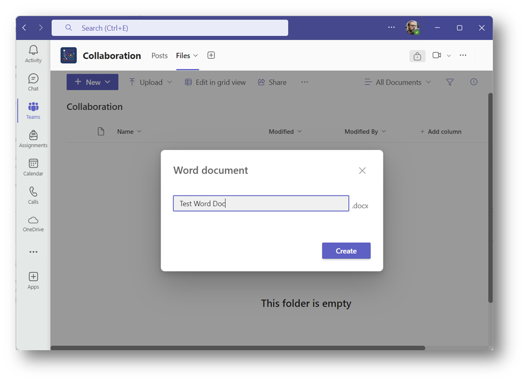525x382 pixels.
Task: Open the Calendar app icon
Action: point(33,167)
